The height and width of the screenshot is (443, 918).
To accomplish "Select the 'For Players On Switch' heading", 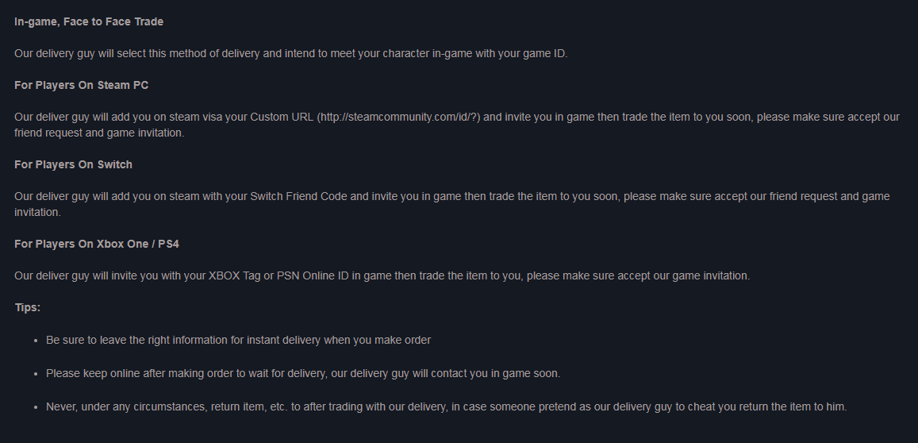I will coord(73,164).
